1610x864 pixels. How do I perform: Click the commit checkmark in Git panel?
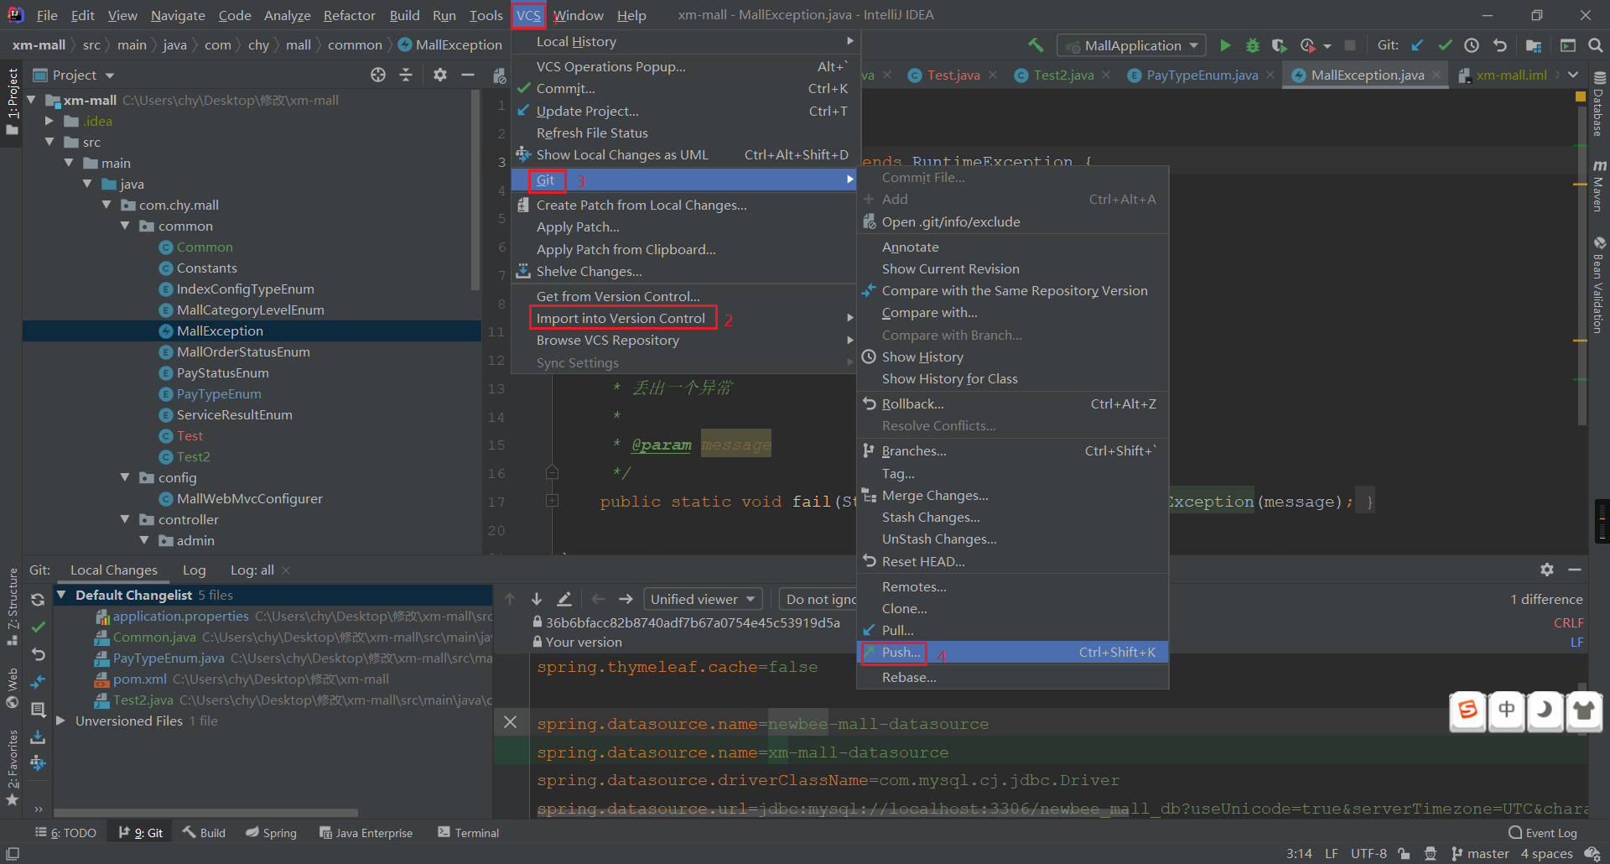point(38,627)
